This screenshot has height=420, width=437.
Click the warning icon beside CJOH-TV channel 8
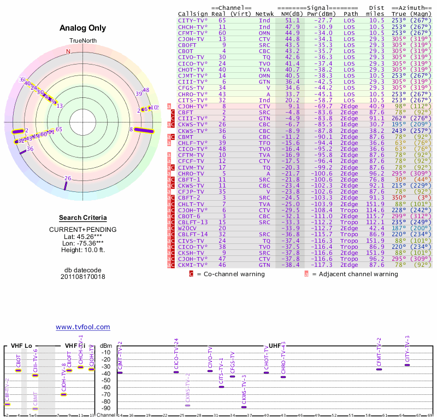pos(169,106)
